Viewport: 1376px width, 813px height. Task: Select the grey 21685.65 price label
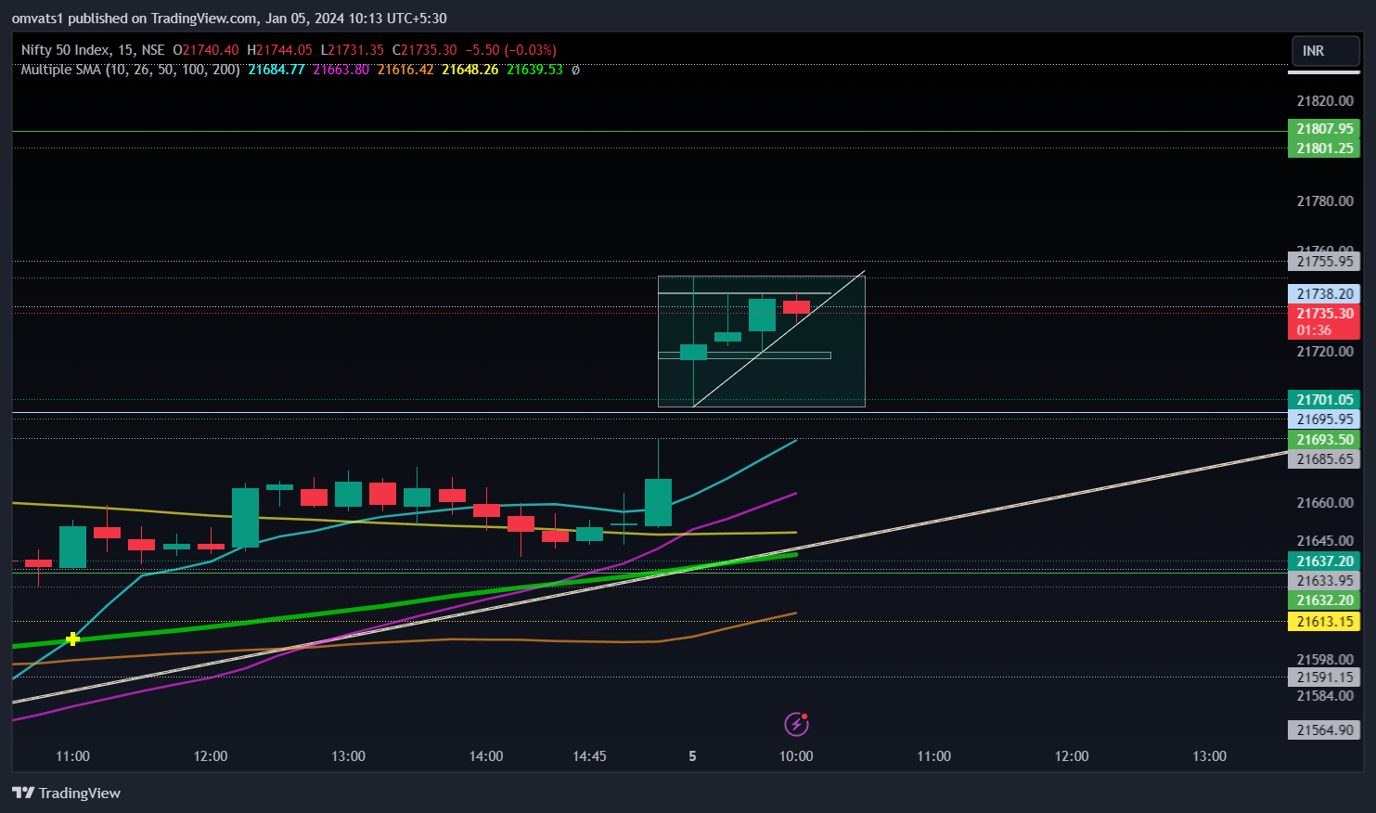[1324, 459]
